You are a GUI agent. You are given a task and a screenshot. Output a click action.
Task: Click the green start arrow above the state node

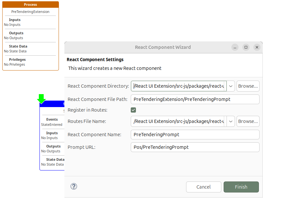click(x=41, y=98)
